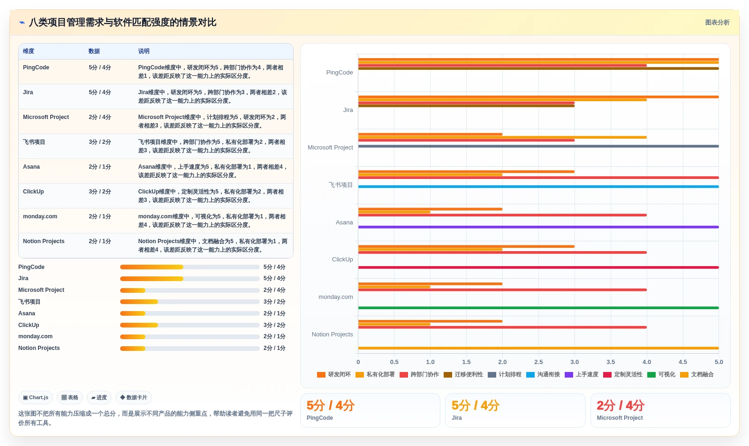Toggle 迁移便利性 legend swatch
The width and height of the screenshot is (749, 446).
point(448,375)
